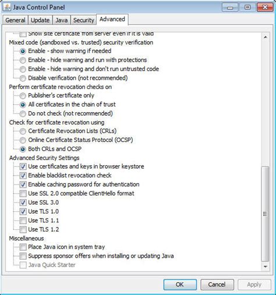The image size is (276, 295).
Task: Click the scrollbar down arrow
Action: point(266,266)
